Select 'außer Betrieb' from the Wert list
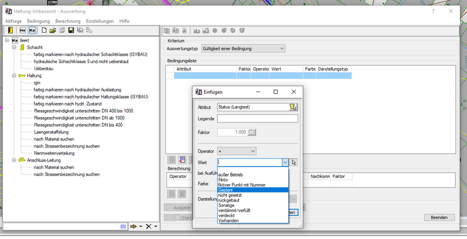467x239 pixels. tap(253, 175)
